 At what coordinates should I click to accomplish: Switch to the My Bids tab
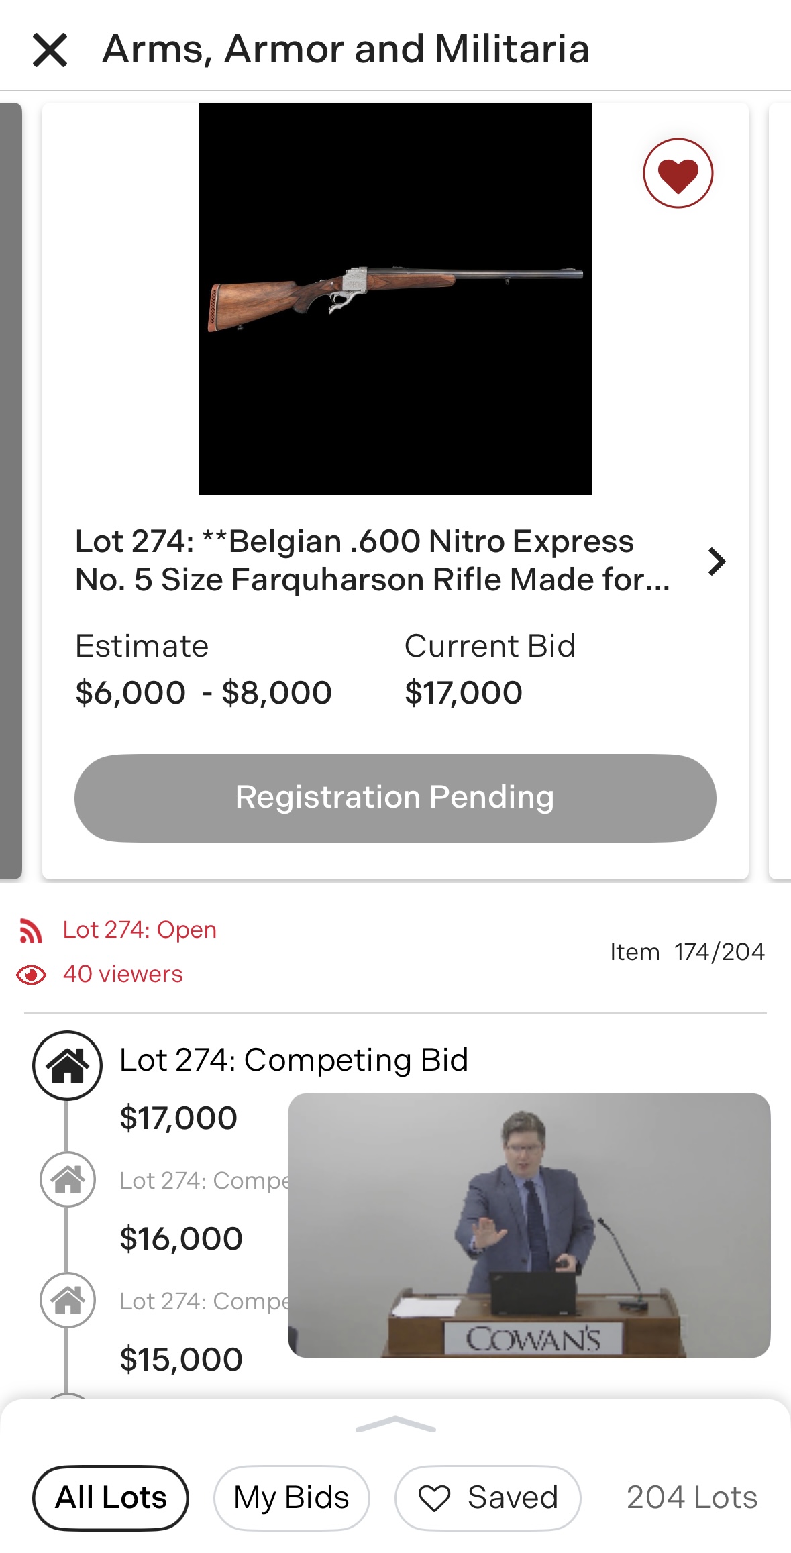[x=291, y=1498]
